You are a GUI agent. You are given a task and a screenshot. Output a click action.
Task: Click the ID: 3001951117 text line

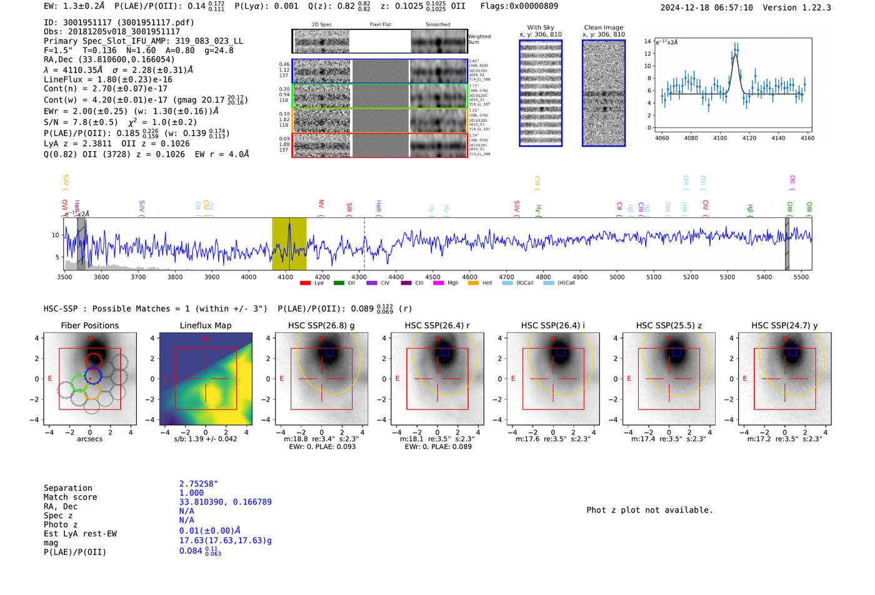coord(119,22)
